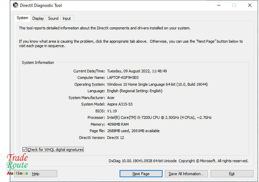Close the DirectX Diagnostic Tool window
This screenshot has width=259, height=182.
click(x=250, y=5)
